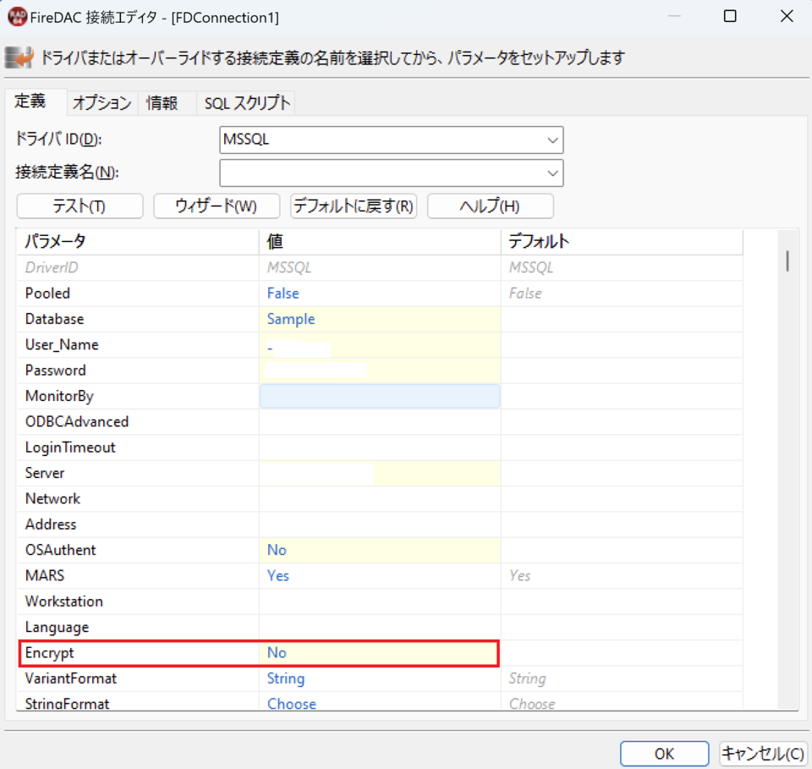Select the Pooled value False

[x=283, y=294]
